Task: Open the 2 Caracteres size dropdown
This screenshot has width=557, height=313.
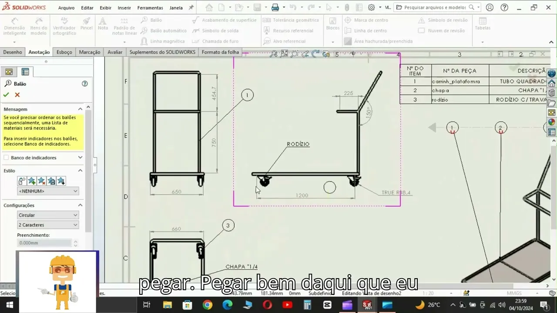Action: click(48, 225)
